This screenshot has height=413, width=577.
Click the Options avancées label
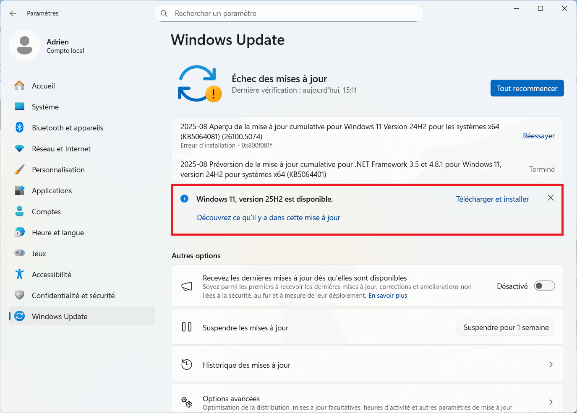(231, 398)
